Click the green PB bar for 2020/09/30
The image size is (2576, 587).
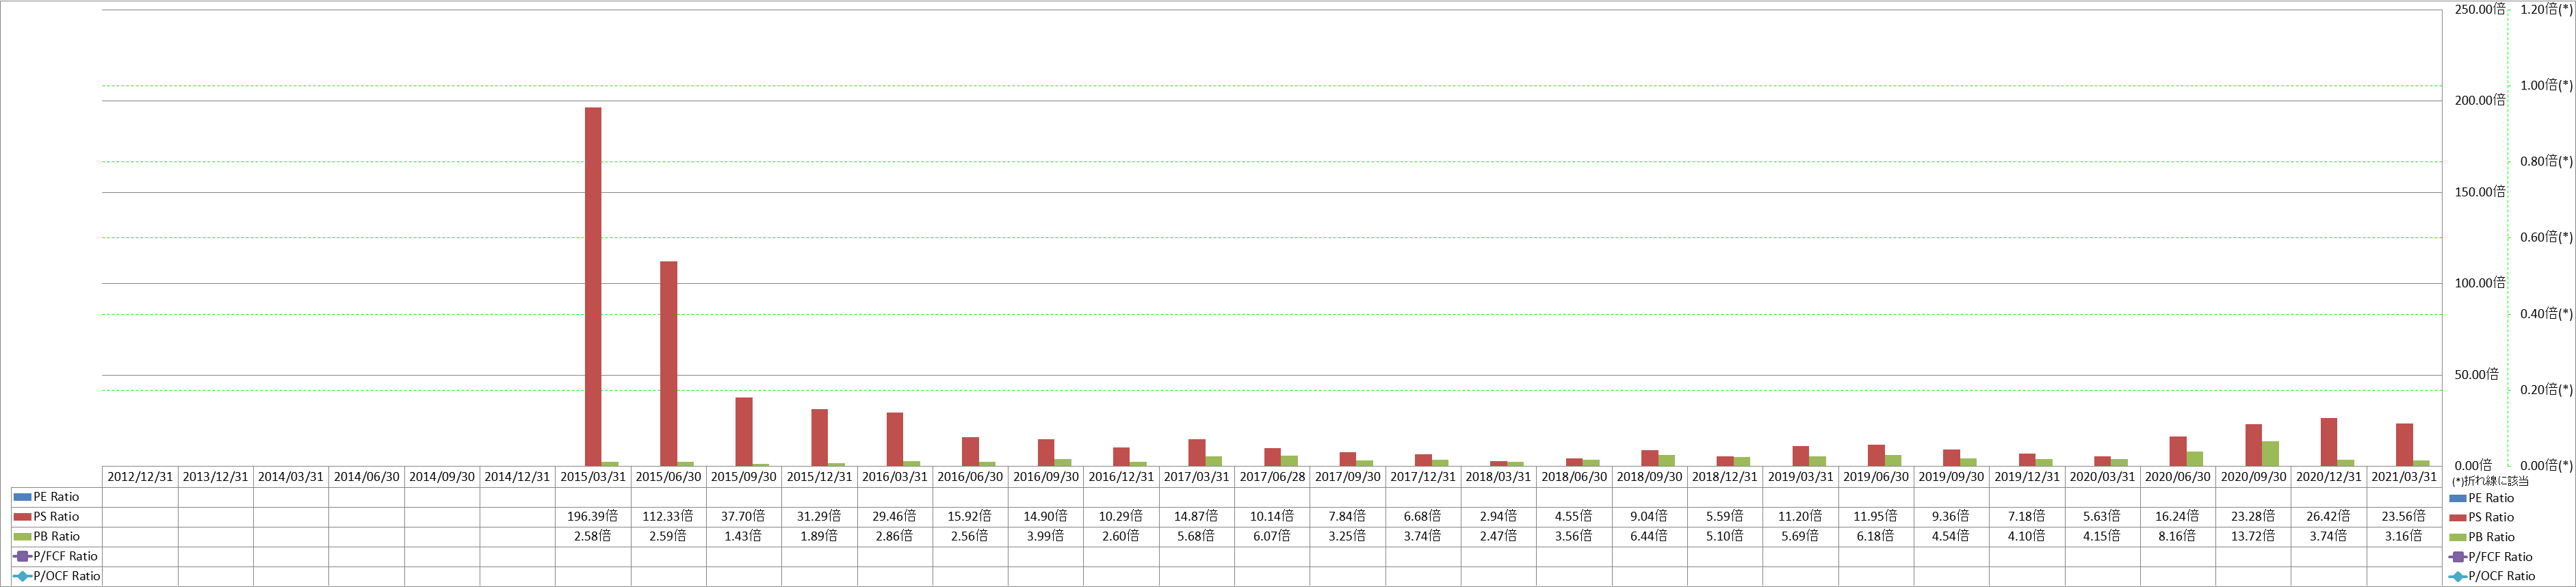coord(2270,453)
